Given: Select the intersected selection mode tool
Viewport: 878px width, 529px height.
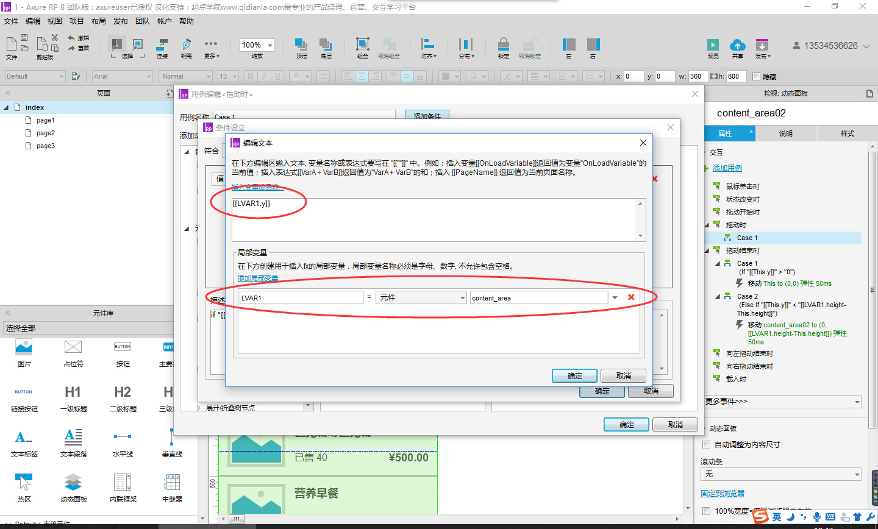Looking at the screenshot, I should [x=115, y=44].
